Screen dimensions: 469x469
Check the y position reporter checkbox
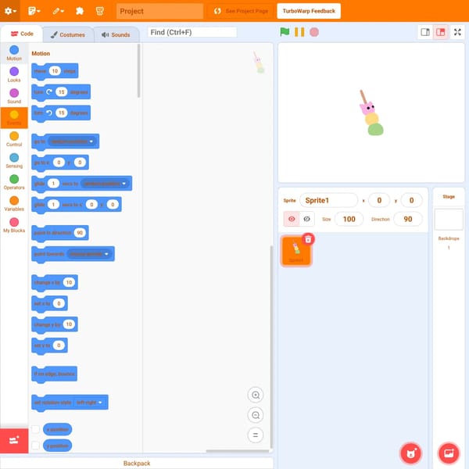click(x=36, y=446)
